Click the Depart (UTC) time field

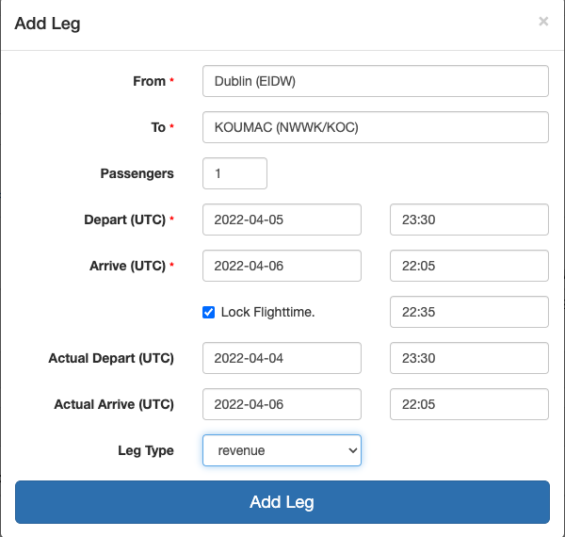[469, 220]
